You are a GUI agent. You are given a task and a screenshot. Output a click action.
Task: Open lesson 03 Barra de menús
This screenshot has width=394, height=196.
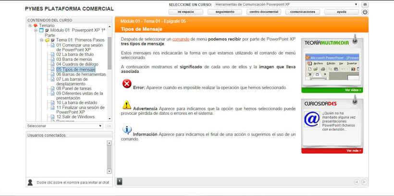(x=74, y=60)
